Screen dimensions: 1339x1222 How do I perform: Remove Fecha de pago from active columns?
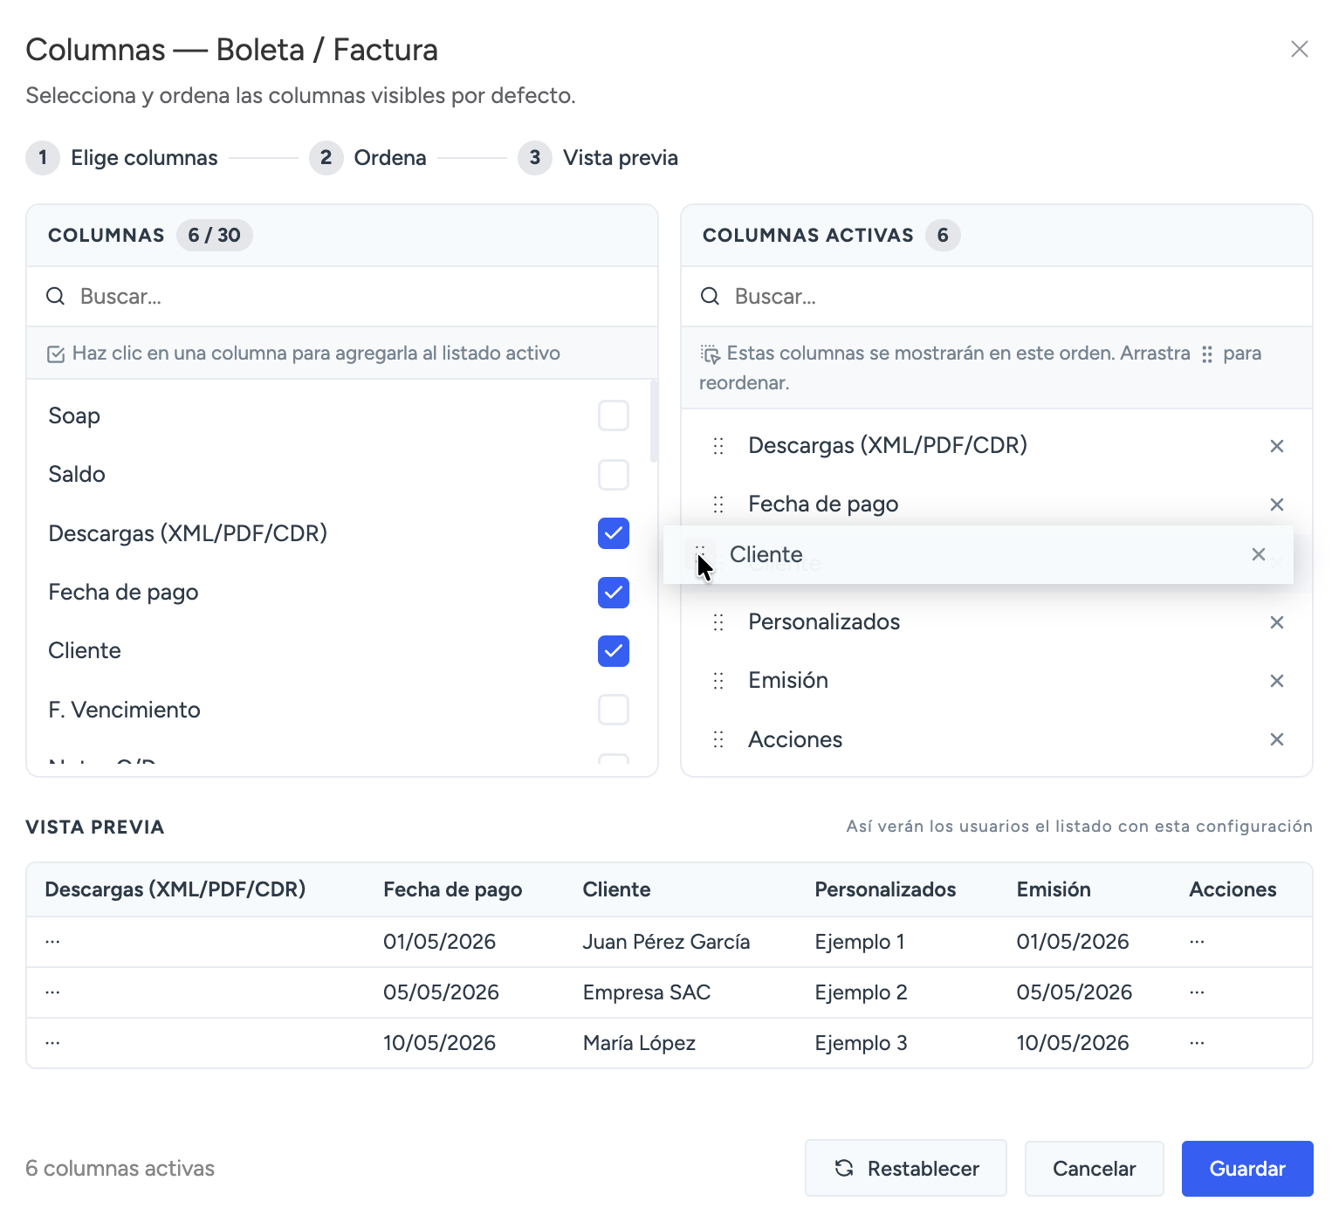(1276, 505)
